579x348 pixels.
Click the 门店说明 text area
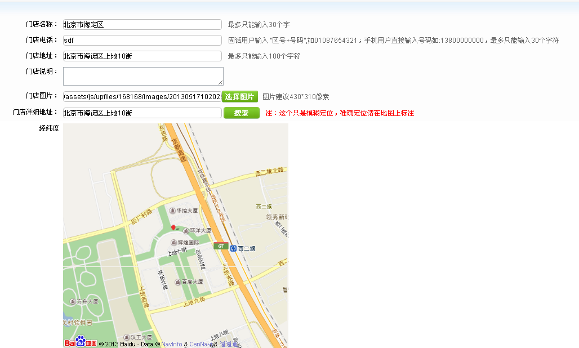(143, 76)
